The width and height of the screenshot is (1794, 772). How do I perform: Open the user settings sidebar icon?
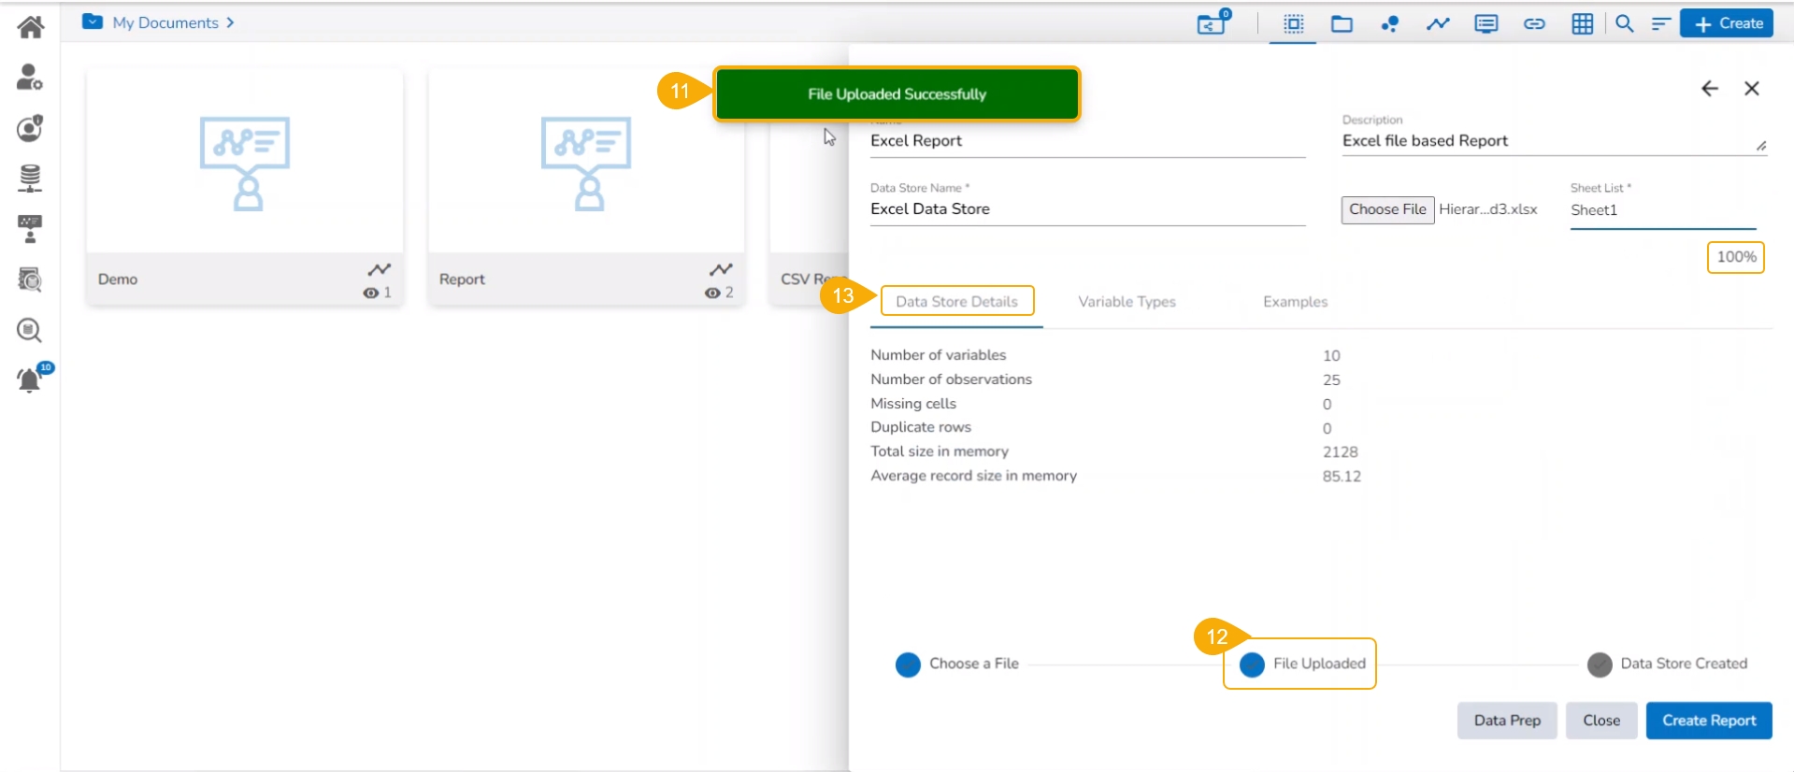coord(30,77)
